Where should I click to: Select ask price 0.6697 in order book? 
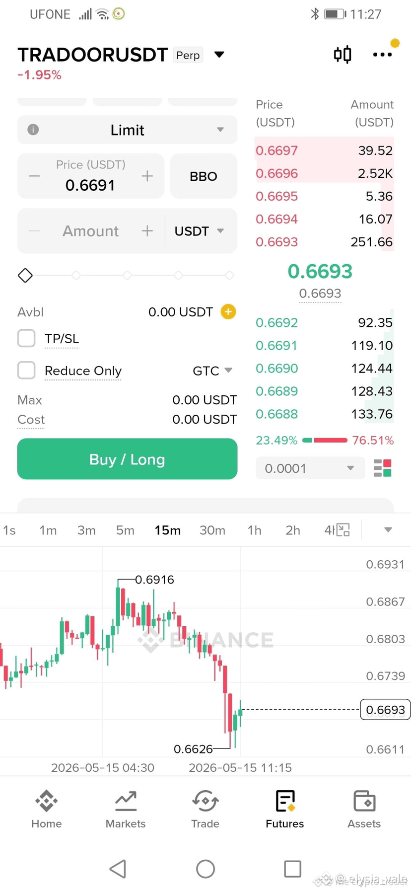coord(276,150)
